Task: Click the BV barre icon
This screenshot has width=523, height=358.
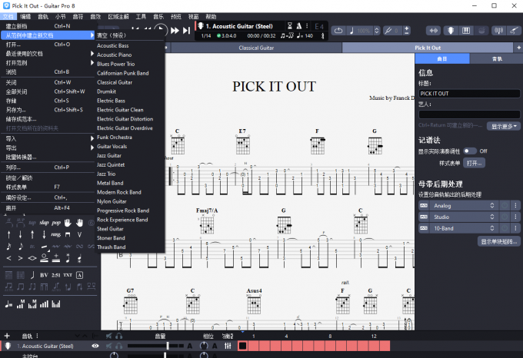Action: pos(44,274)
